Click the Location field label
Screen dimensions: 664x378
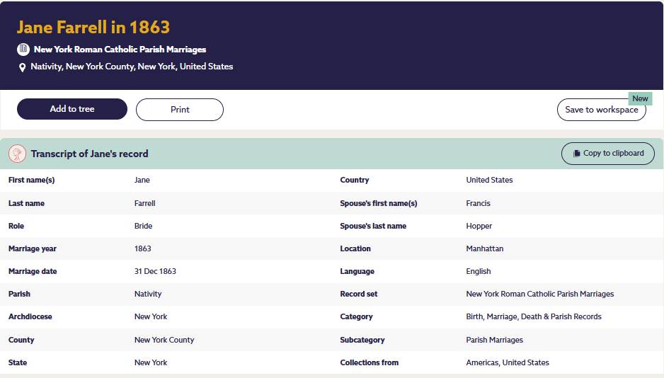[x=355, y=248]
